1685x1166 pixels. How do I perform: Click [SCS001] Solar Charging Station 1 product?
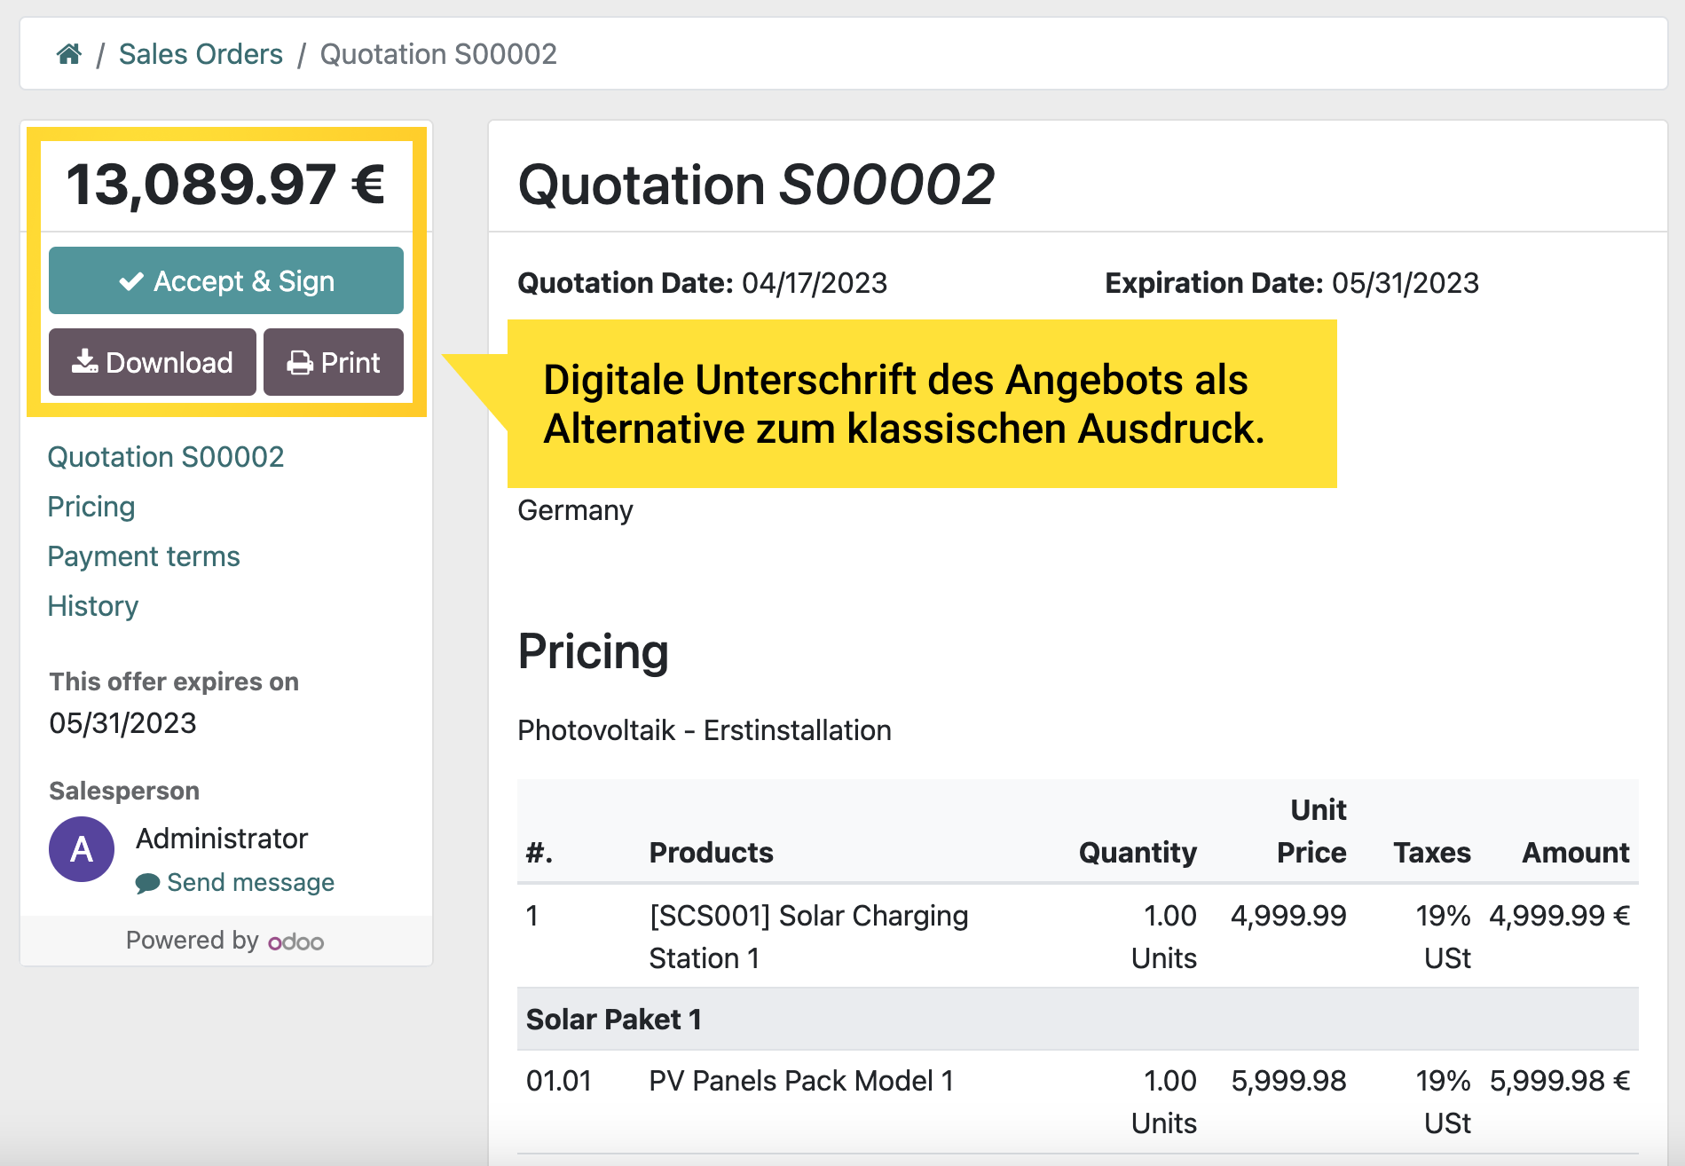coord(808,937)
